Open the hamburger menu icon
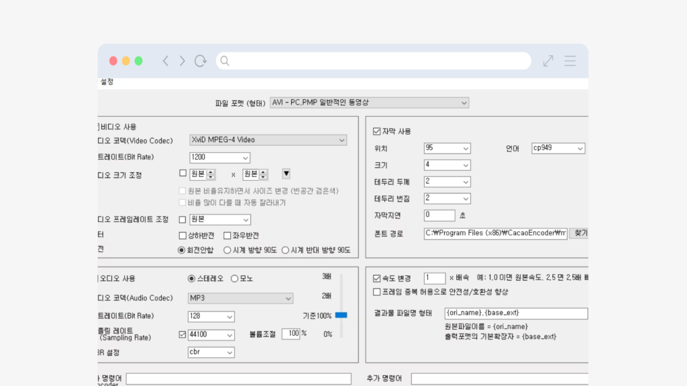Image resolution: width=687 pixels, height=386 pixels. (570, 60)
